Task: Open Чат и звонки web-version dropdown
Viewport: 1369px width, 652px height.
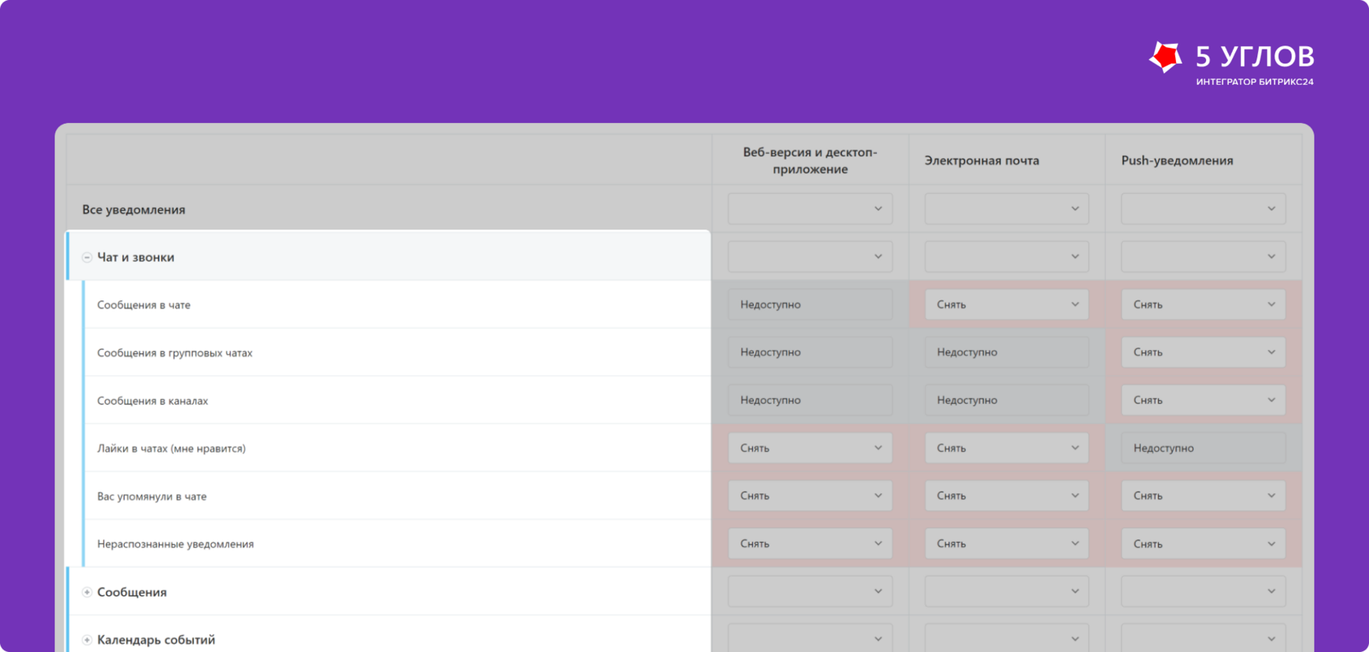Action: click(810, 256)
